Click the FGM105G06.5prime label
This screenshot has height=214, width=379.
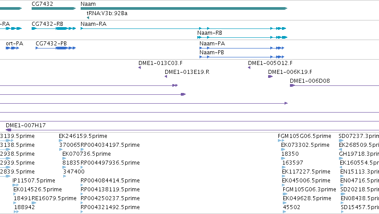pos(305,136)
